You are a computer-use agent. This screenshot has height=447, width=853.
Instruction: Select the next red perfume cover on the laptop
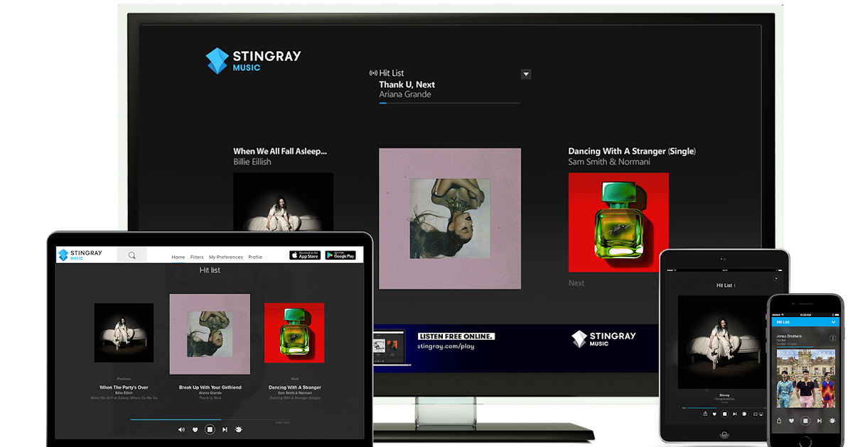pyautogui.click(x=294, y=333)
